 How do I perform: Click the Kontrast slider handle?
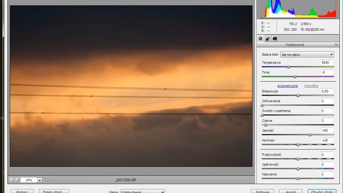click(298, 145)
